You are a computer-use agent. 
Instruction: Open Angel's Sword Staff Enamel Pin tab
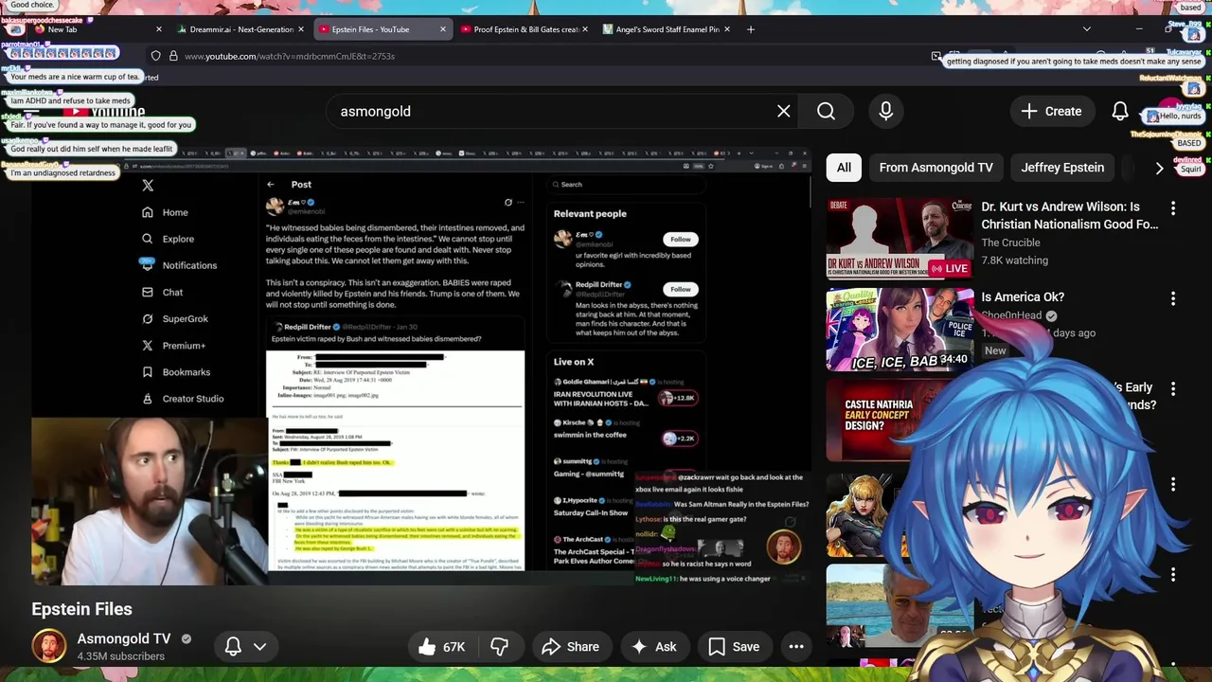668,29
